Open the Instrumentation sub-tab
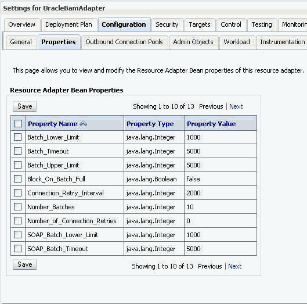 282,42
